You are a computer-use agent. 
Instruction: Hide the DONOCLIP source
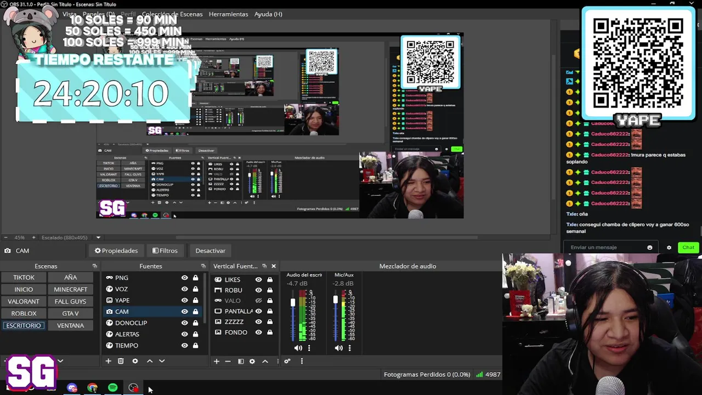[185, 323]
